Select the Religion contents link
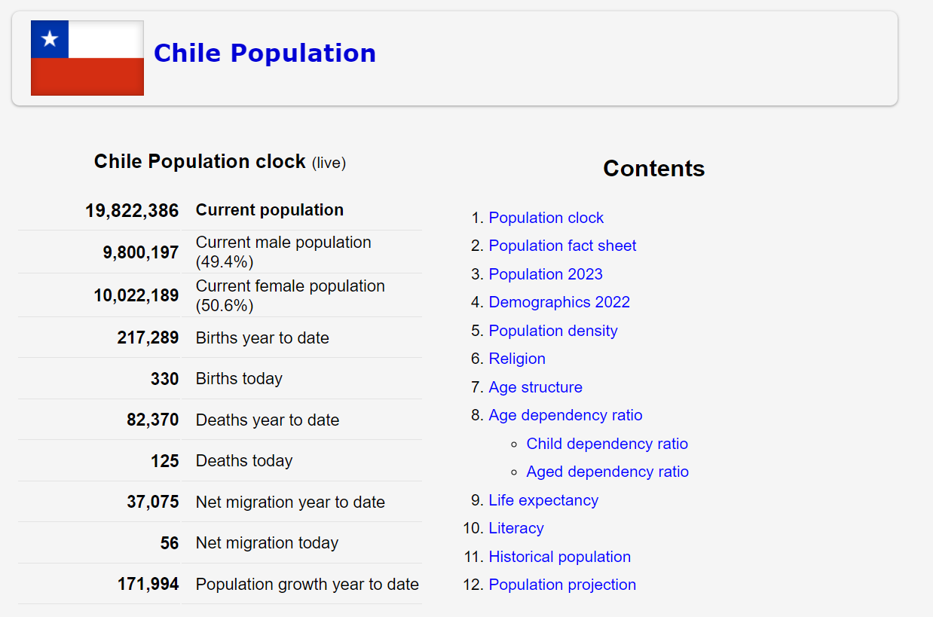This screenshot has height=617, width=933. click(x=517, y=359)
